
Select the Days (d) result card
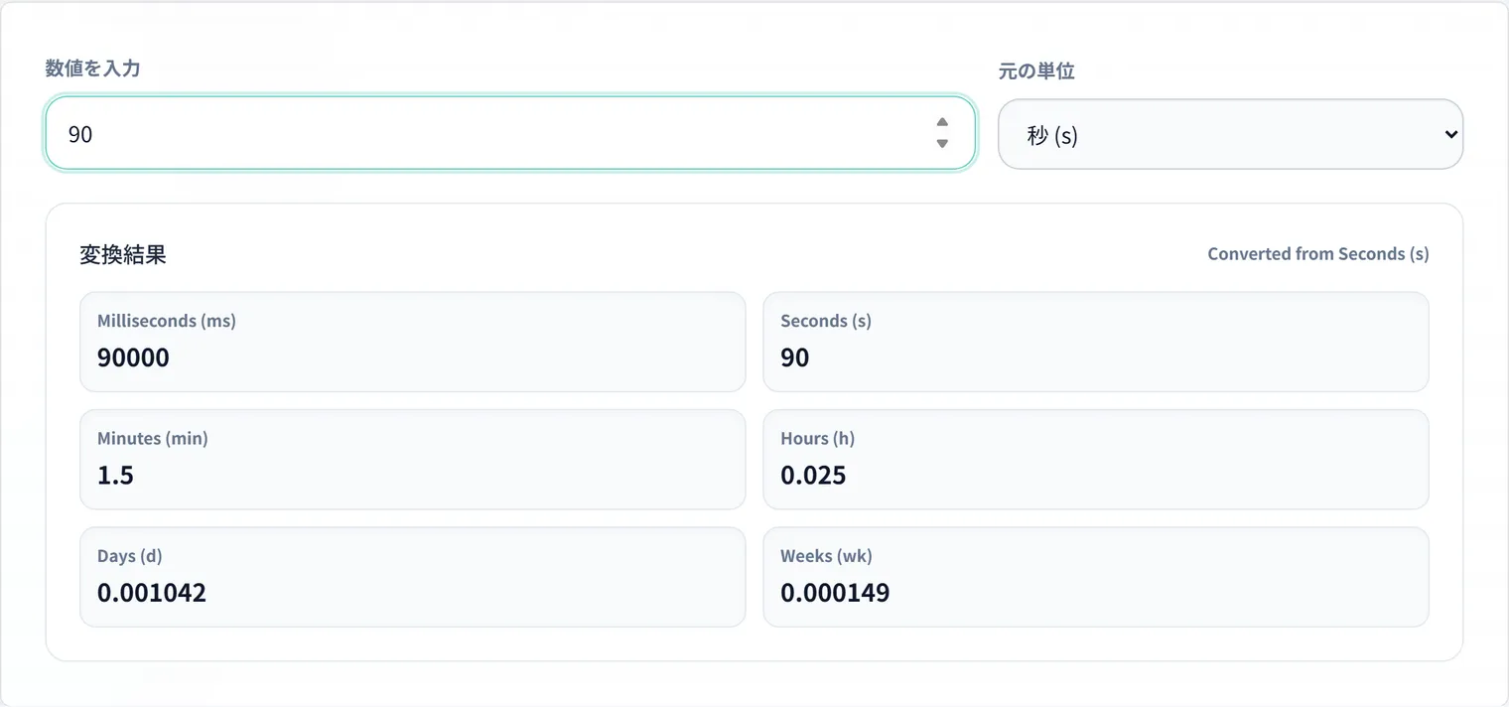pyautogui.click(x=413, y=577)
